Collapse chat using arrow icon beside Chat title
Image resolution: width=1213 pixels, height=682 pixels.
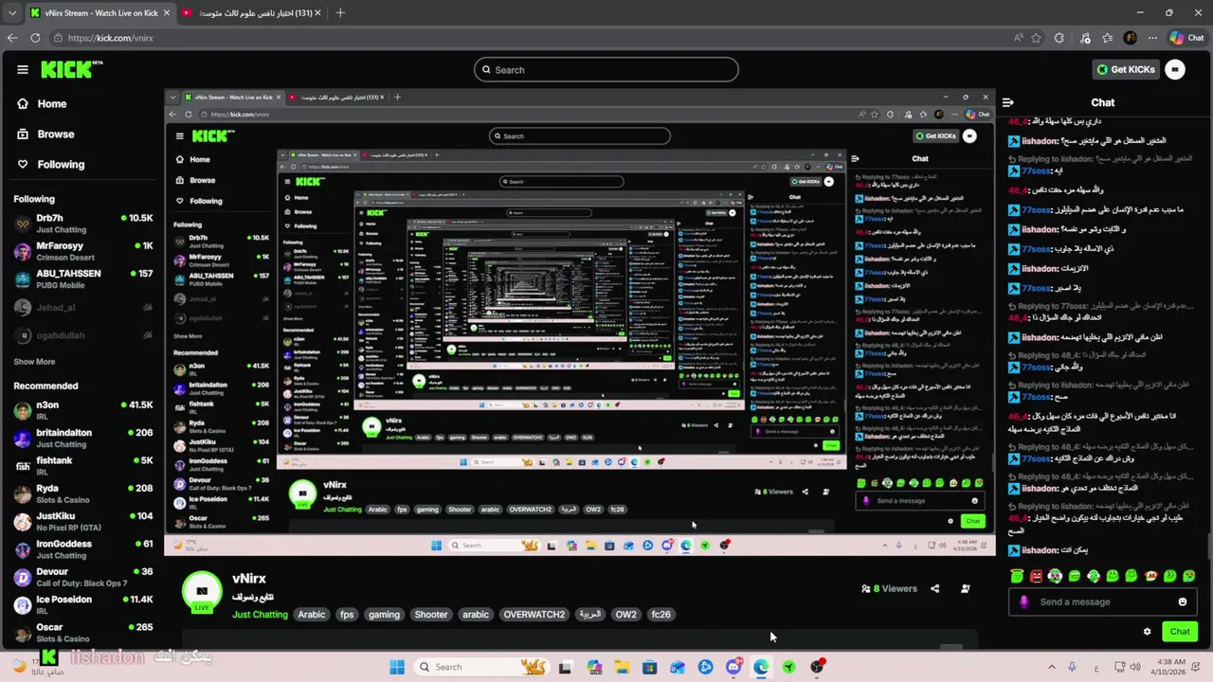coord(1008,102)
